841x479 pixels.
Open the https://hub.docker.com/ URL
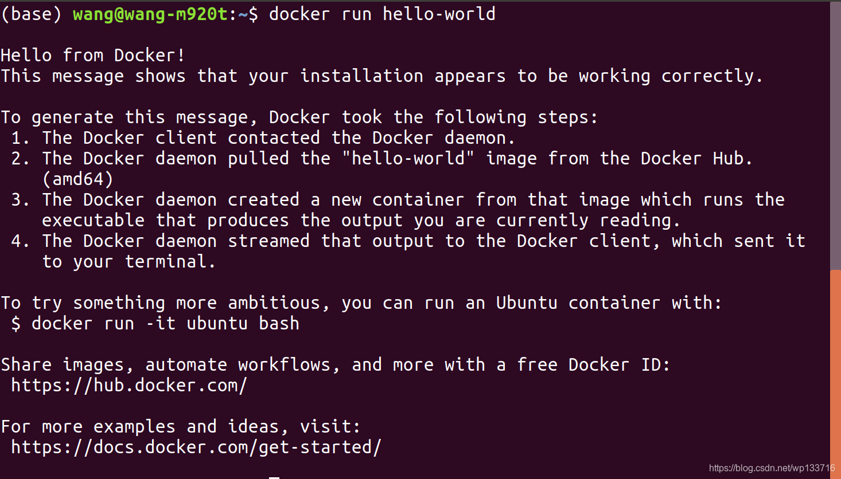129,386
